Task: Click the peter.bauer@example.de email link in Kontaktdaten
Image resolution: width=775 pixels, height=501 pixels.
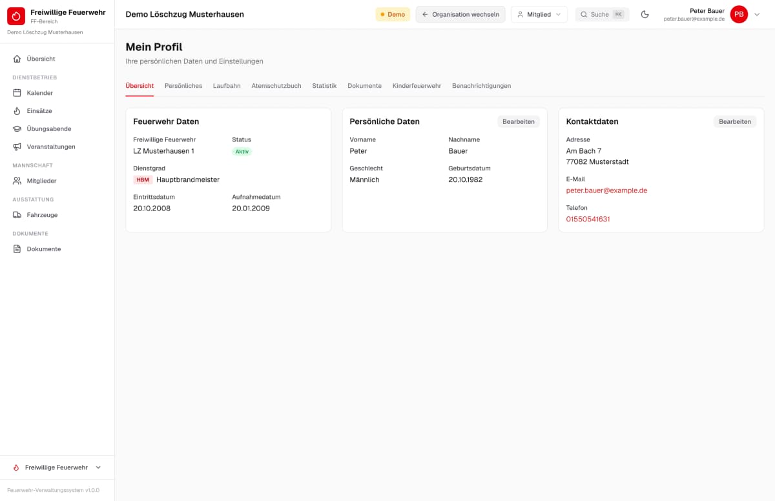Action: pyautogui.click(x=606, y=190)
